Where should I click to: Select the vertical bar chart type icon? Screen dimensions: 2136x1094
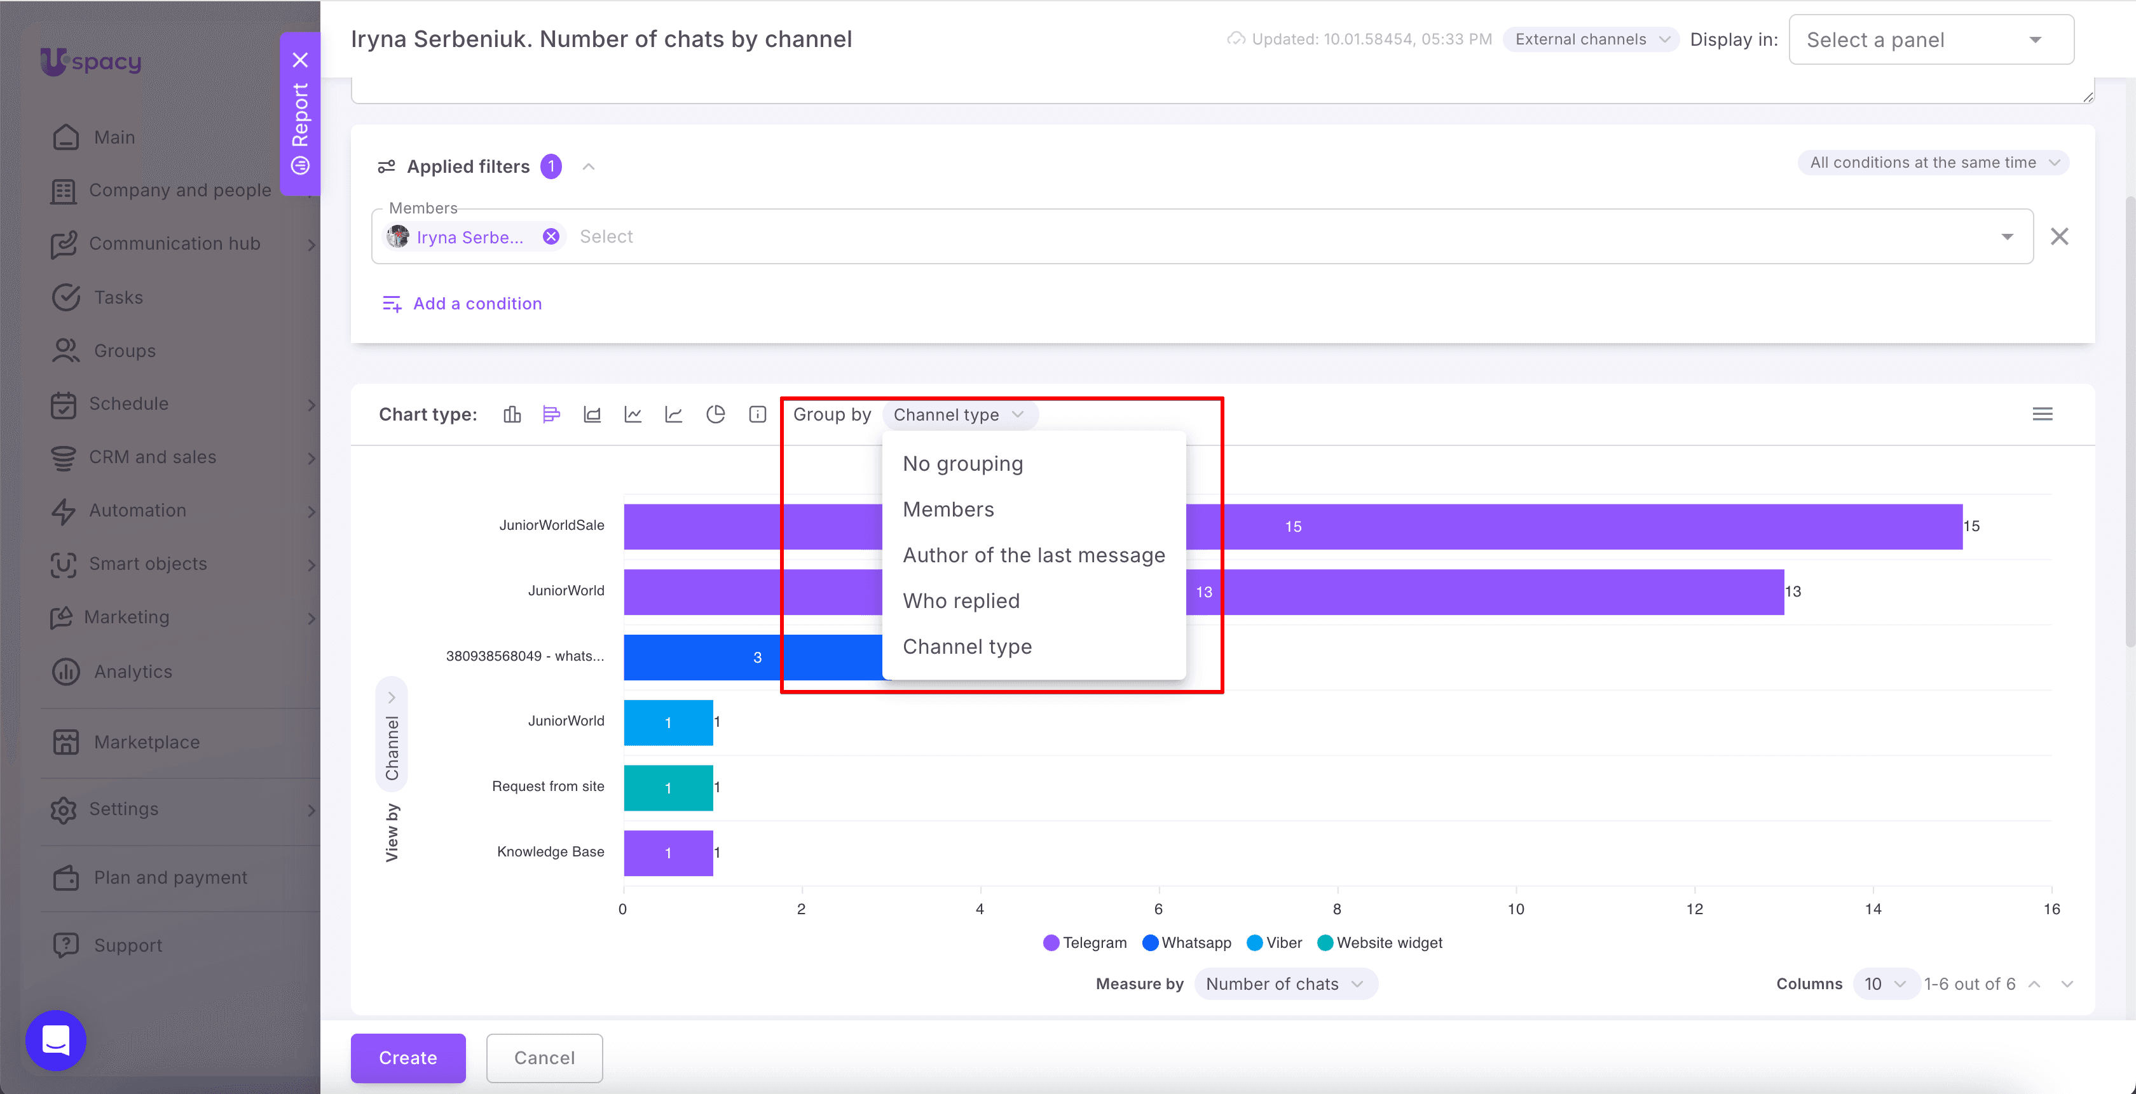tap(512, 414)
